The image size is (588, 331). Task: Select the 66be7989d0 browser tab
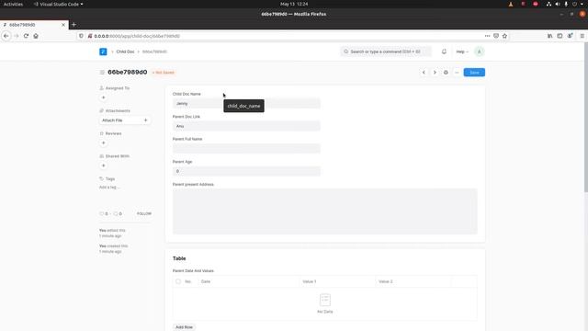[x=34, y=25]
